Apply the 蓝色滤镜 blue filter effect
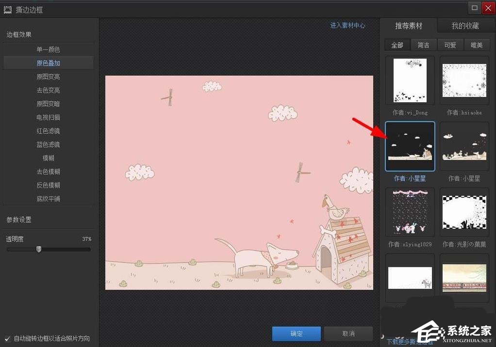This screenshot has width=496, height=347. coord(48,144)
